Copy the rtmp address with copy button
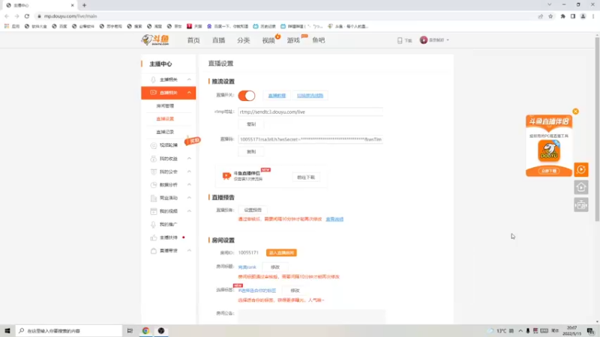This screenshot has height=337, width=600. [x=251, y=124]
